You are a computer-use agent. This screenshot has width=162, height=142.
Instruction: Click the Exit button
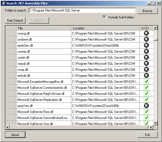coord(147,135)
